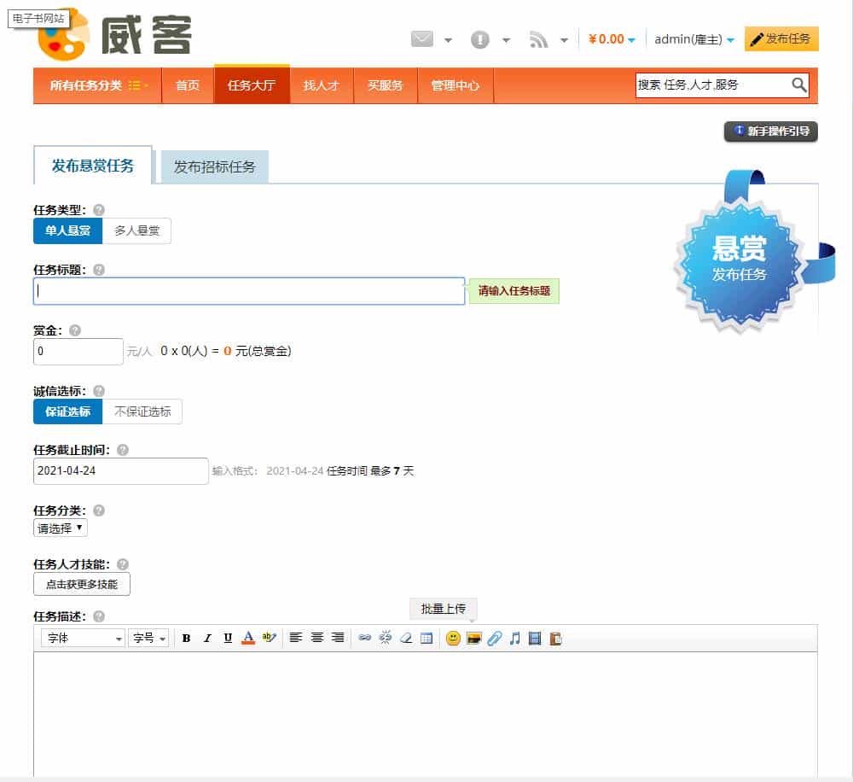This screenshot has width=853, height=782.
Task: Attach a file with the paperclip icon
Action: pyautogui.click(x=495, y=639)
